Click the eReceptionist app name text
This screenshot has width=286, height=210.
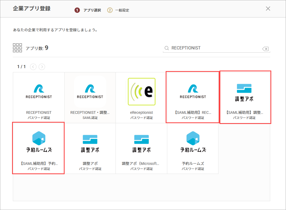[142, 112]
